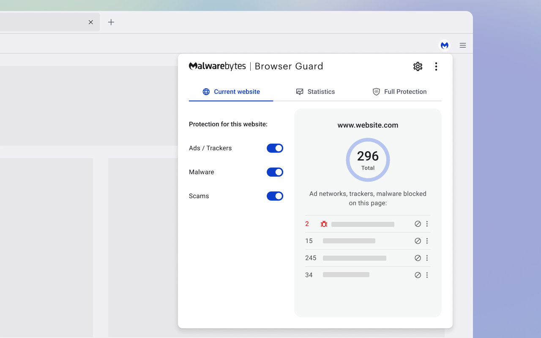The height and width of the screenshot is (338, 541).
Task: Click the Malware label
Action: pos(202,172)
